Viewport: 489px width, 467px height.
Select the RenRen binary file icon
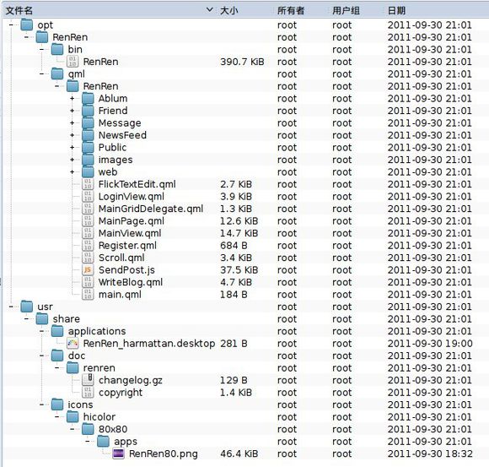[73, 62]
